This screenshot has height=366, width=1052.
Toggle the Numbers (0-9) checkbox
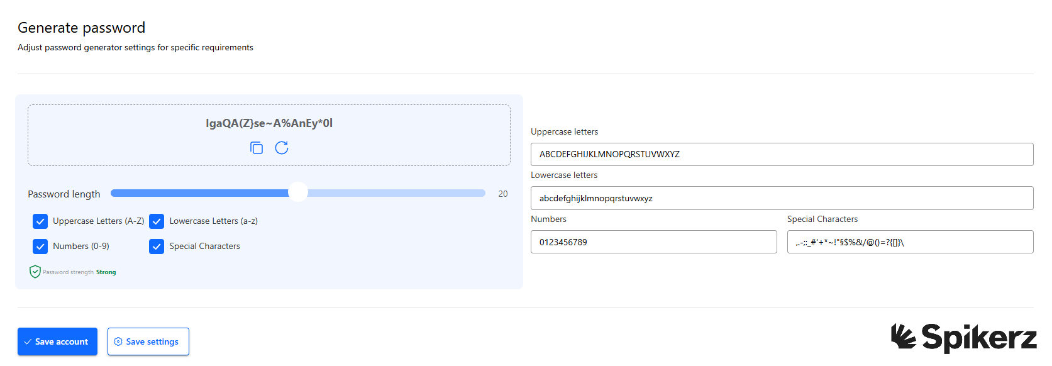[40, 247]
